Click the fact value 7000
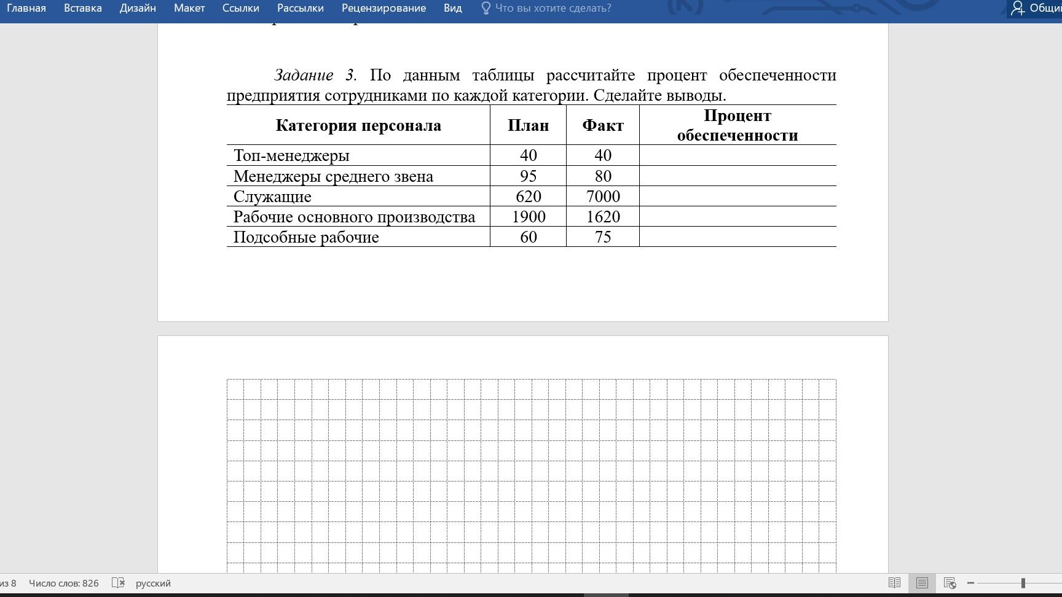This screenshot has width=1062, height=597. pyautogui.click(x=603, y=197)
